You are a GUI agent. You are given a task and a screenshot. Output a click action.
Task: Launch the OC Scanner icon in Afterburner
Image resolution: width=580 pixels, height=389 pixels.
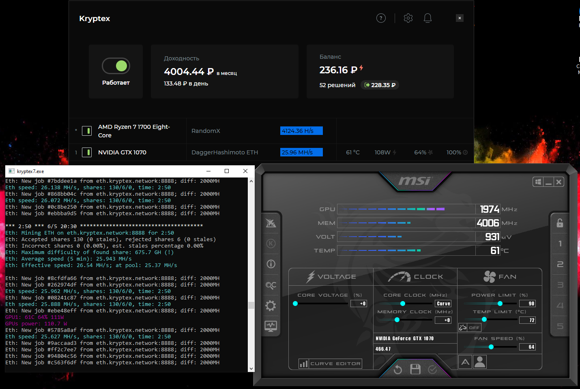tap(271, 285)
